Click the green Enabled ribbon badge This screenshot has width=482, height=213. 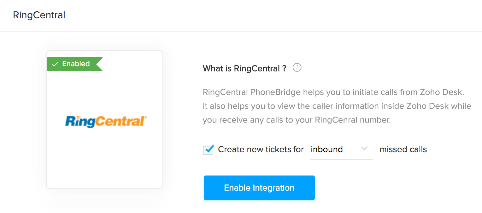(74, 64)
